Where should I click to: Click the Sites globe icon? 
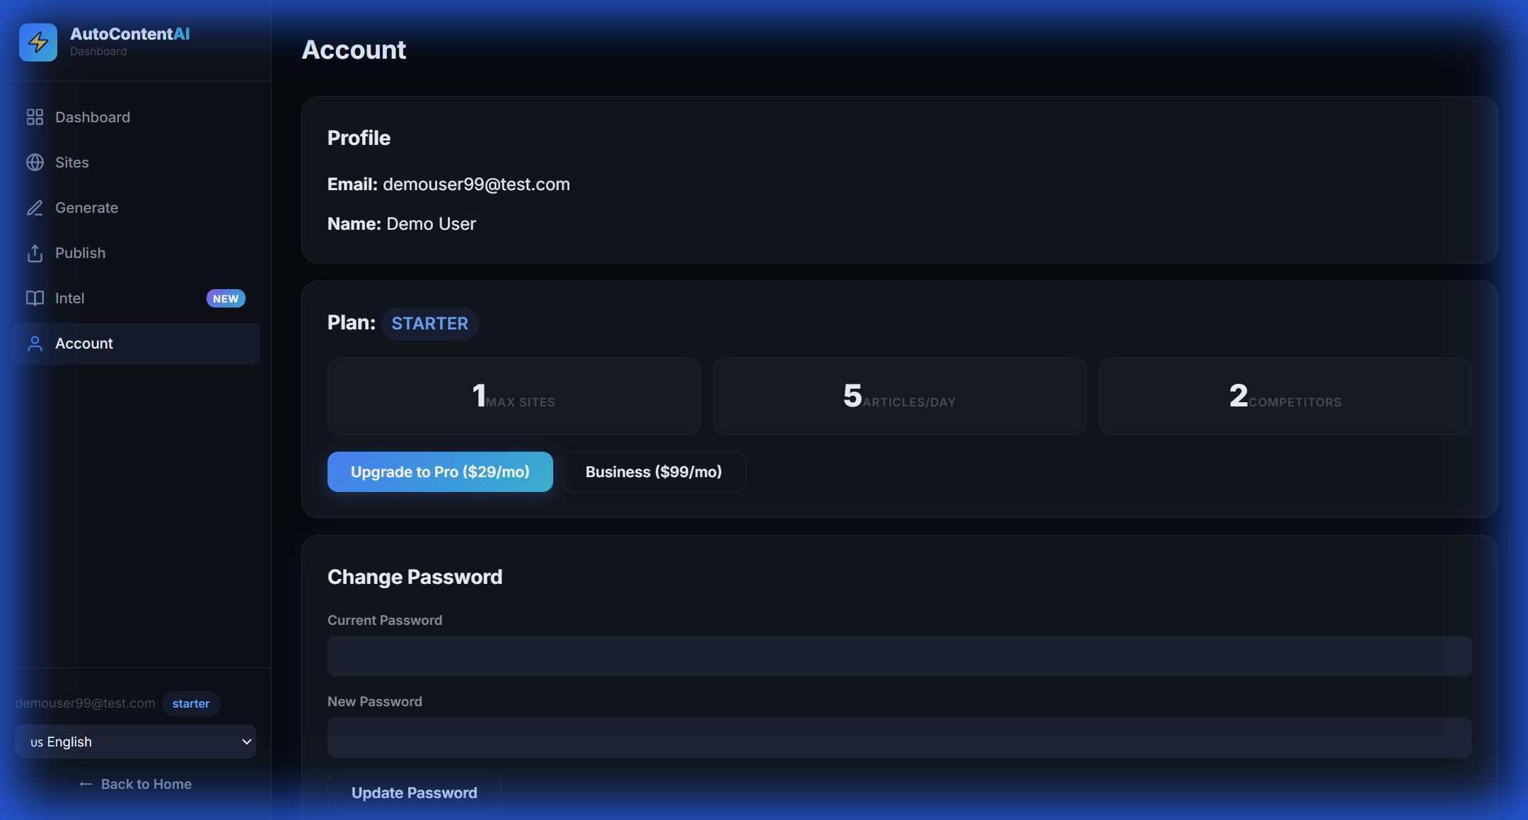[35, 162]
